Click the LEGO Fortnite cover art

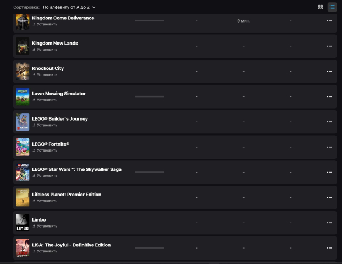pos(23,147)
